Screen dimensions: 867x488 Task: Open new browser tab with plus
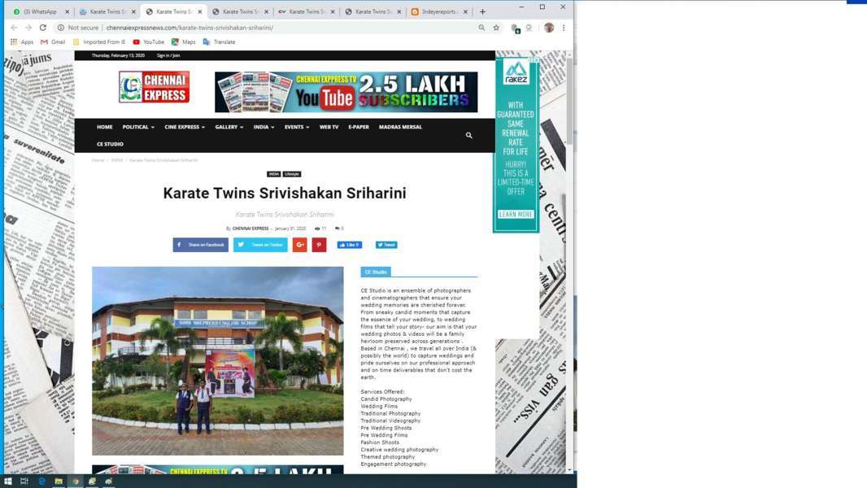coord(482,11)
